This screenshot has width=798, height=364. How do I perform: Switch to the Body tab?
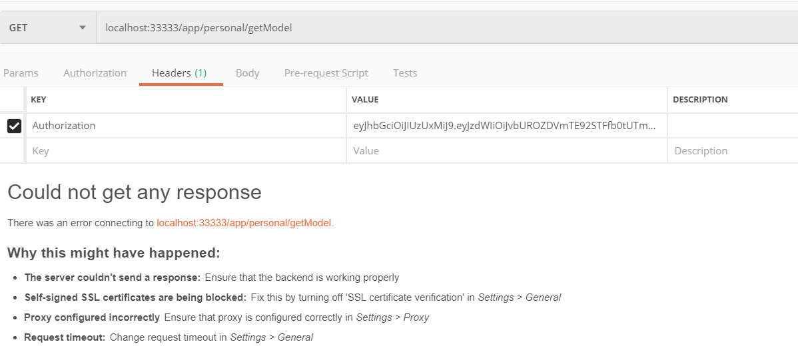tap(247, 73)
